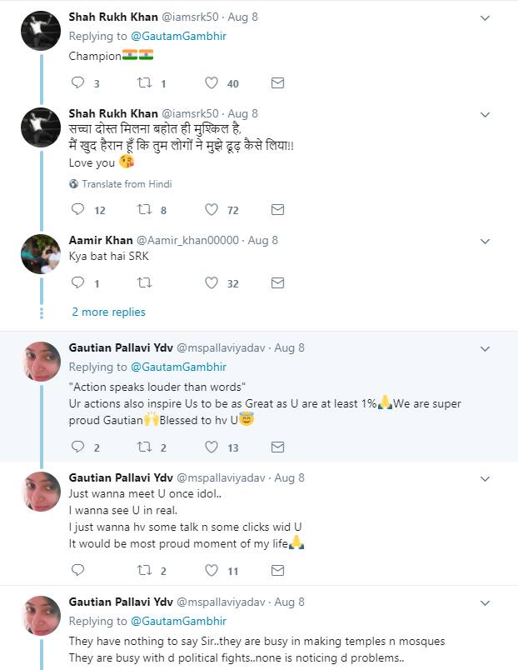Image resolution: width=518 pixels, height=670 pixels.
Task: Like the Hindi tweet with 72 likes
Action: (x=212, y=210)
